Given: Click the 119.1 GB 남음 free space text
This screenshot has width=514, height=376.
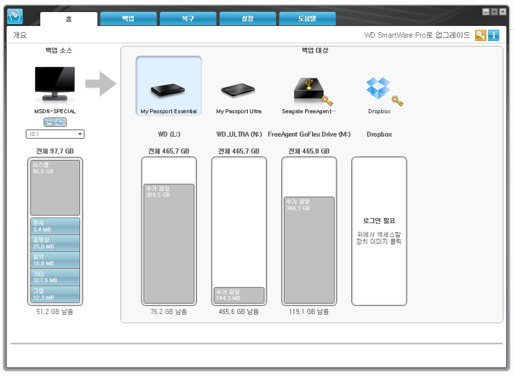Looking at the screenshot, I should click(309, 311).
